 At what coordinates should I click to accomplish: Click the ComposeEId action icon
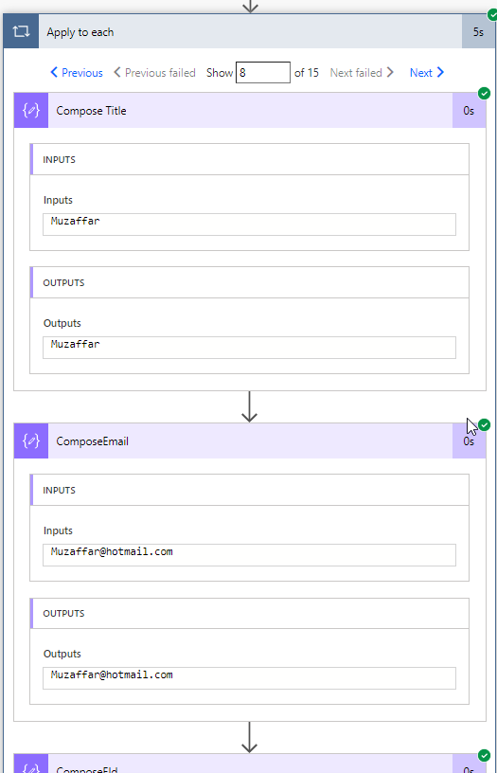[x=31, y=764]
